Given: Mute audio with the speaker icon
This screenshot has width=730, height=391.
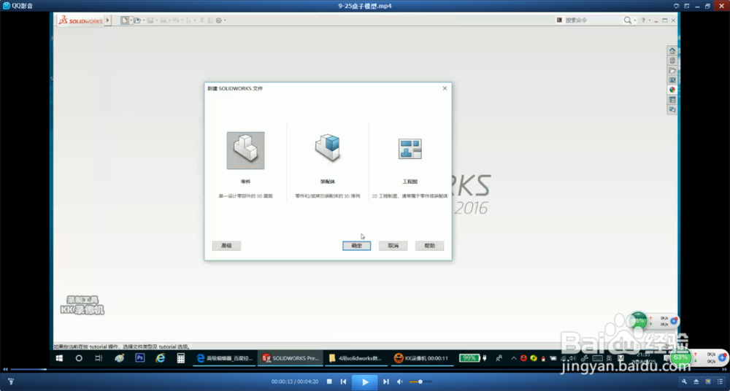Looking at the screenshot, I should pos(399,382).
